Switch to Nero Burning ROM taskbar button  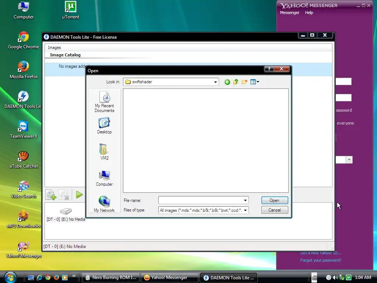tap(110, 277)
